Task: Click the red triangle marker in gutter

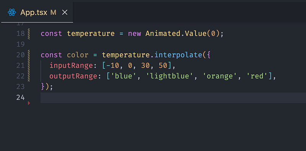Action: [29, 103]
